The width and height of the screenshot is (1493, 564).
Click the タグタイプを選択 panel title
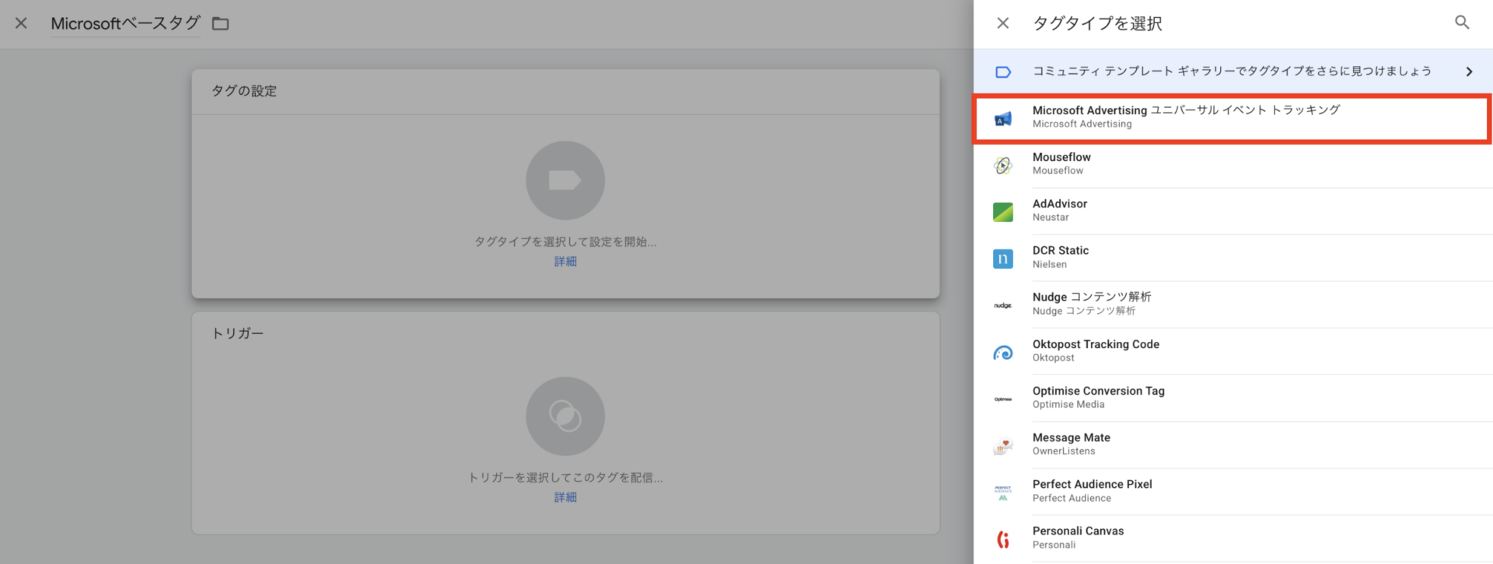[1097, 23]
